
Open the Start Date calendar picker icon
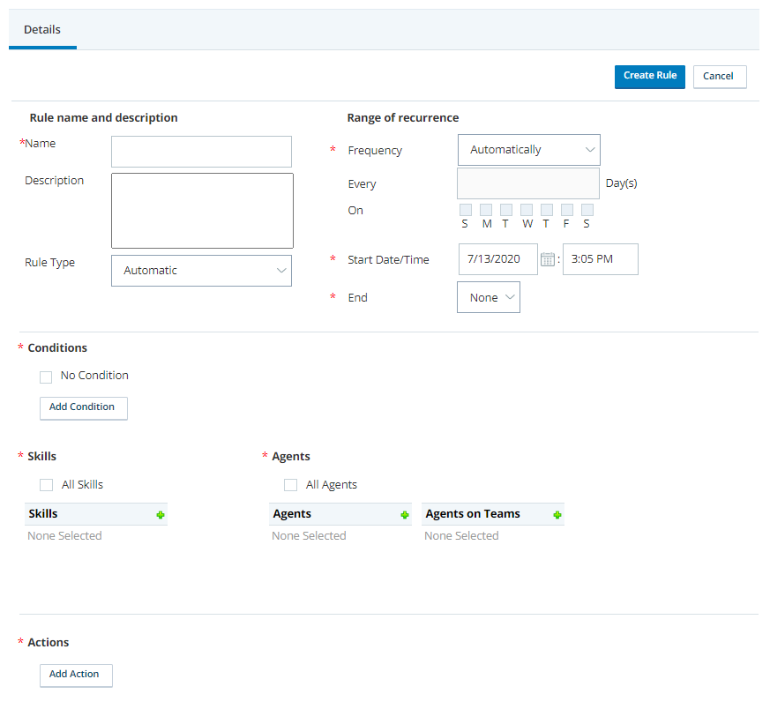point(547,259)
